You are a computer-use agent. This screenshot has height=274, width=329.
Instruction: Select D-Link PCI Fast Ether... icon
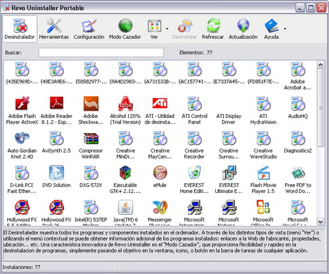(22, 173)
